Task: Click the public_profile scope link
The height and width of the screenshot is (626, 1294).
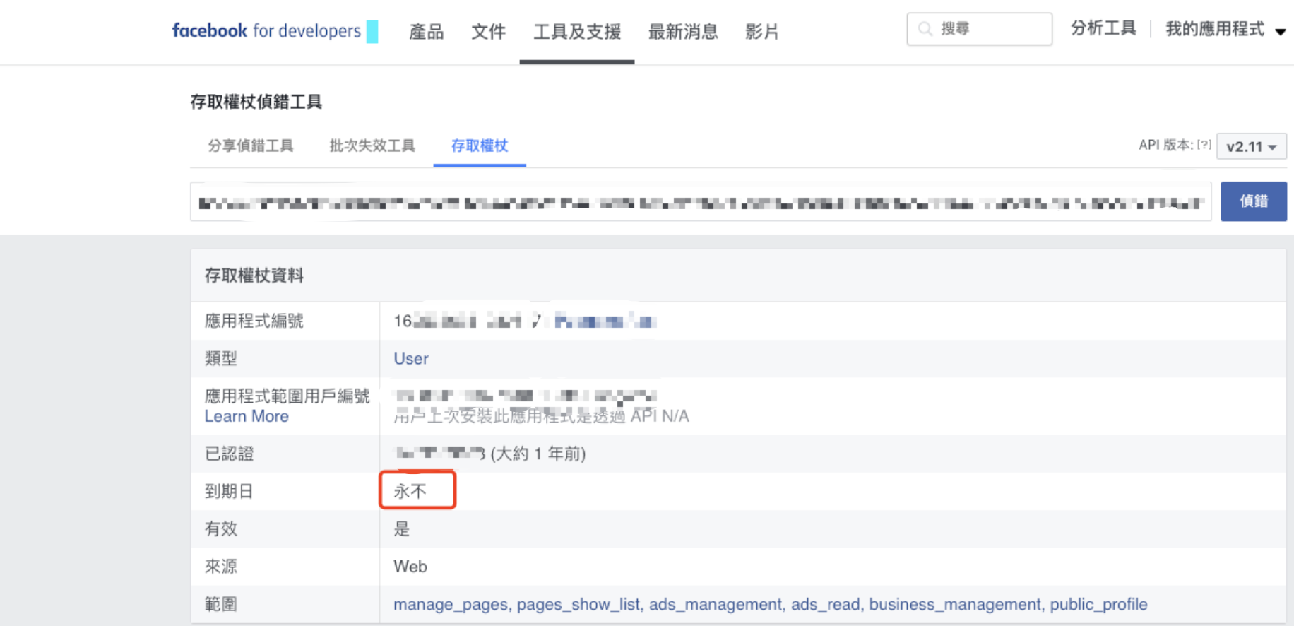Action: (1098, 605)
